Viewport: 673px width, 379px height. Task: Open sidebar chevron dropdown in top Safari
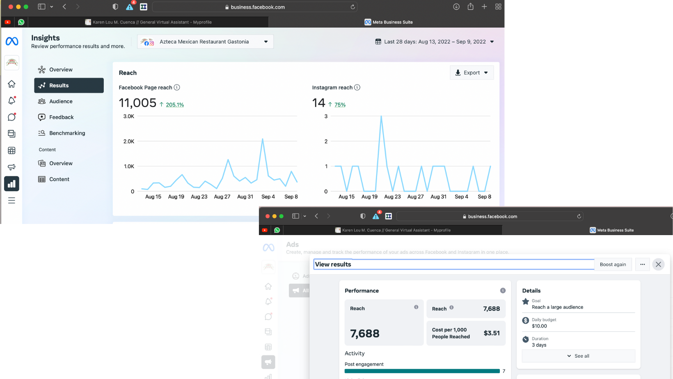click(x=52, y=7)
